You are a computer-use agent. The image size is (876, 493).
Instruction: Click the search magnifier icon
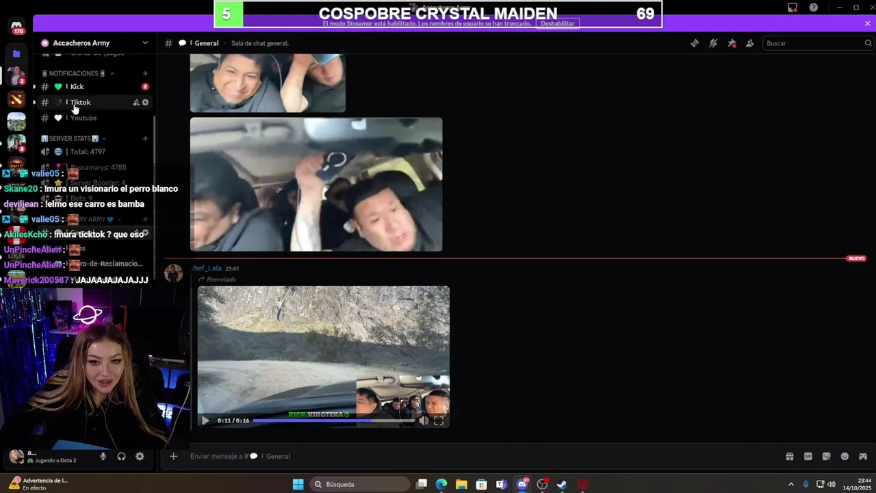(x=868, y=43)
